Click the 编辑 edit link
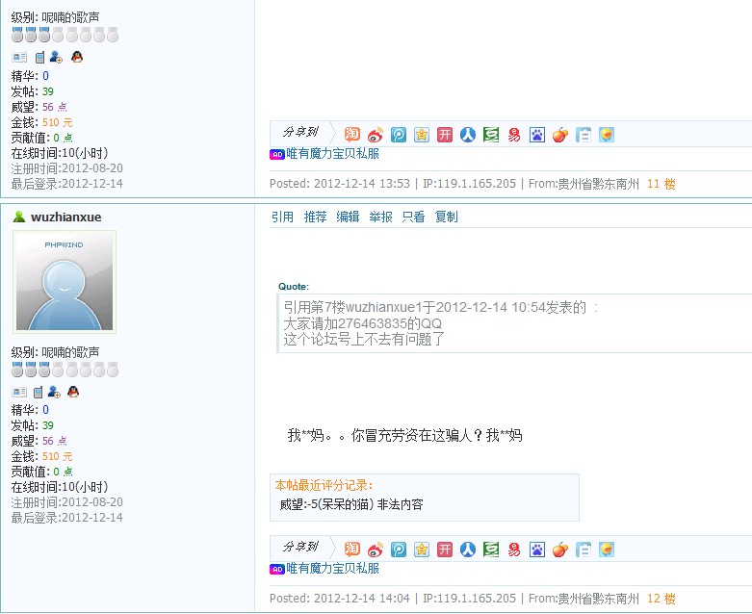Viewport: 752px width, 614px height. tap(348, 217)
